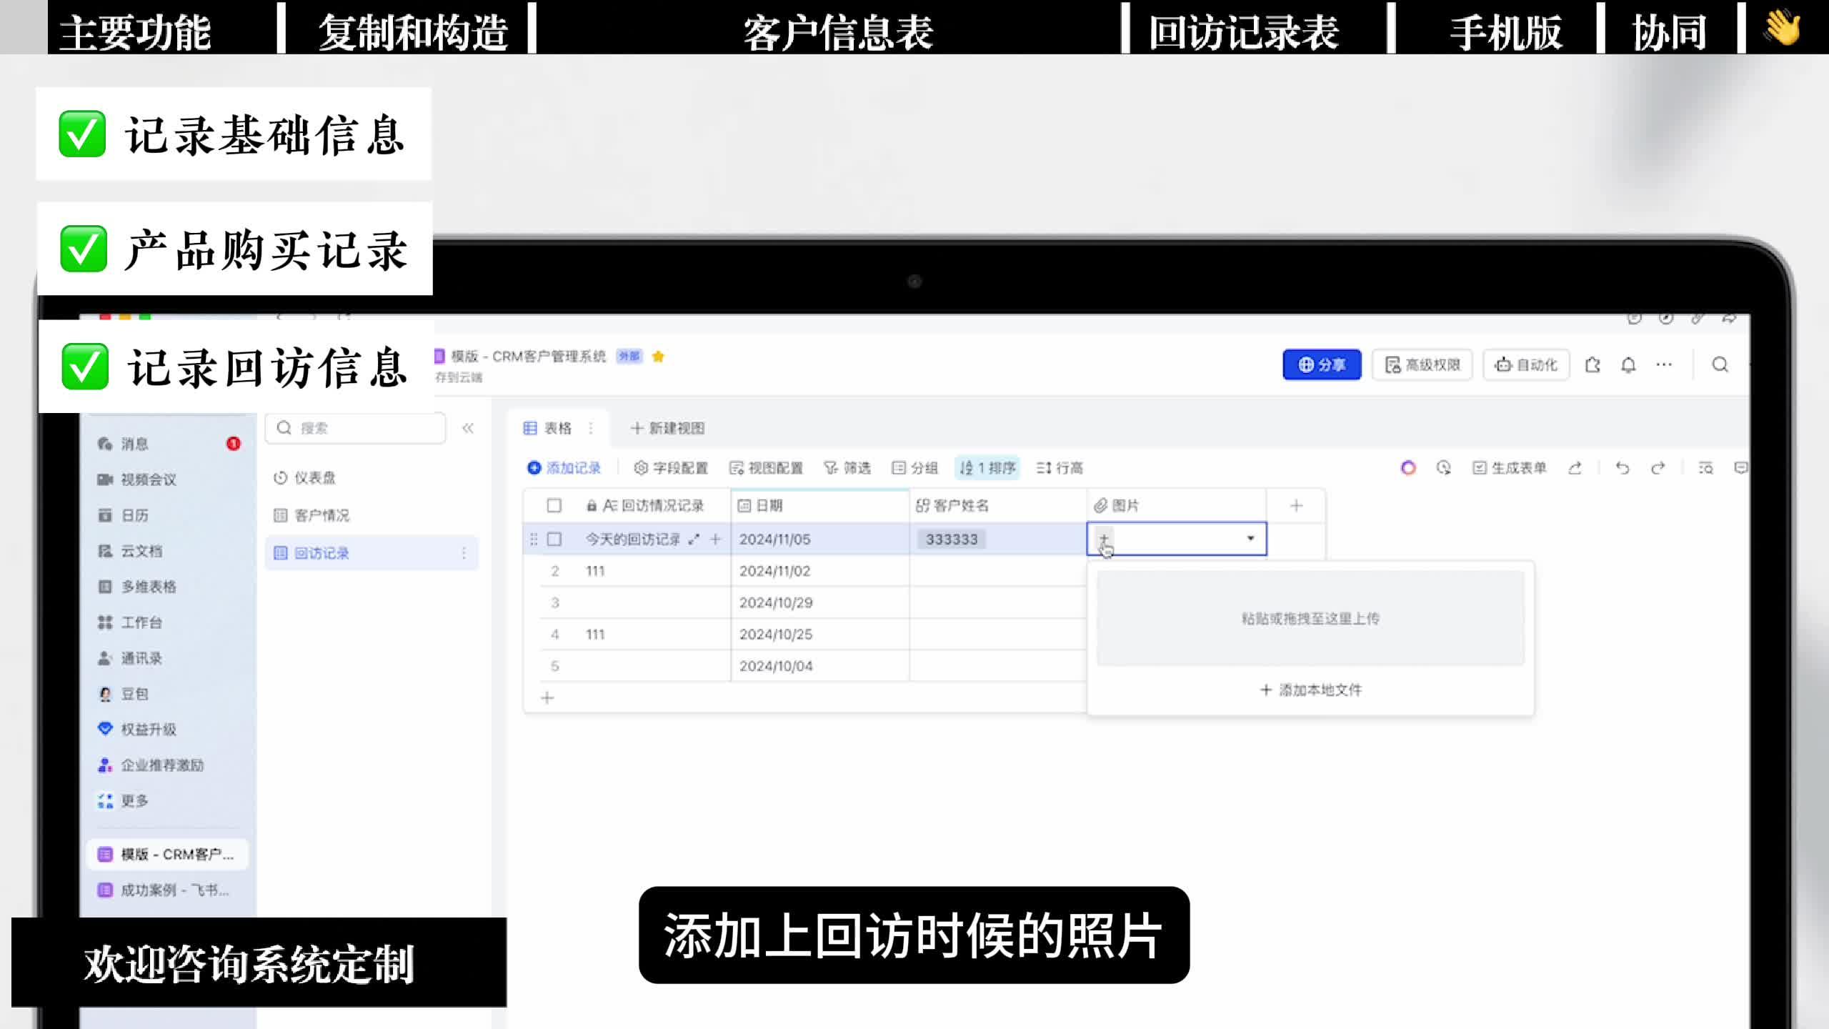Click plus to add a row below row 5
Screen dimensions: 1829x1029
547,697
